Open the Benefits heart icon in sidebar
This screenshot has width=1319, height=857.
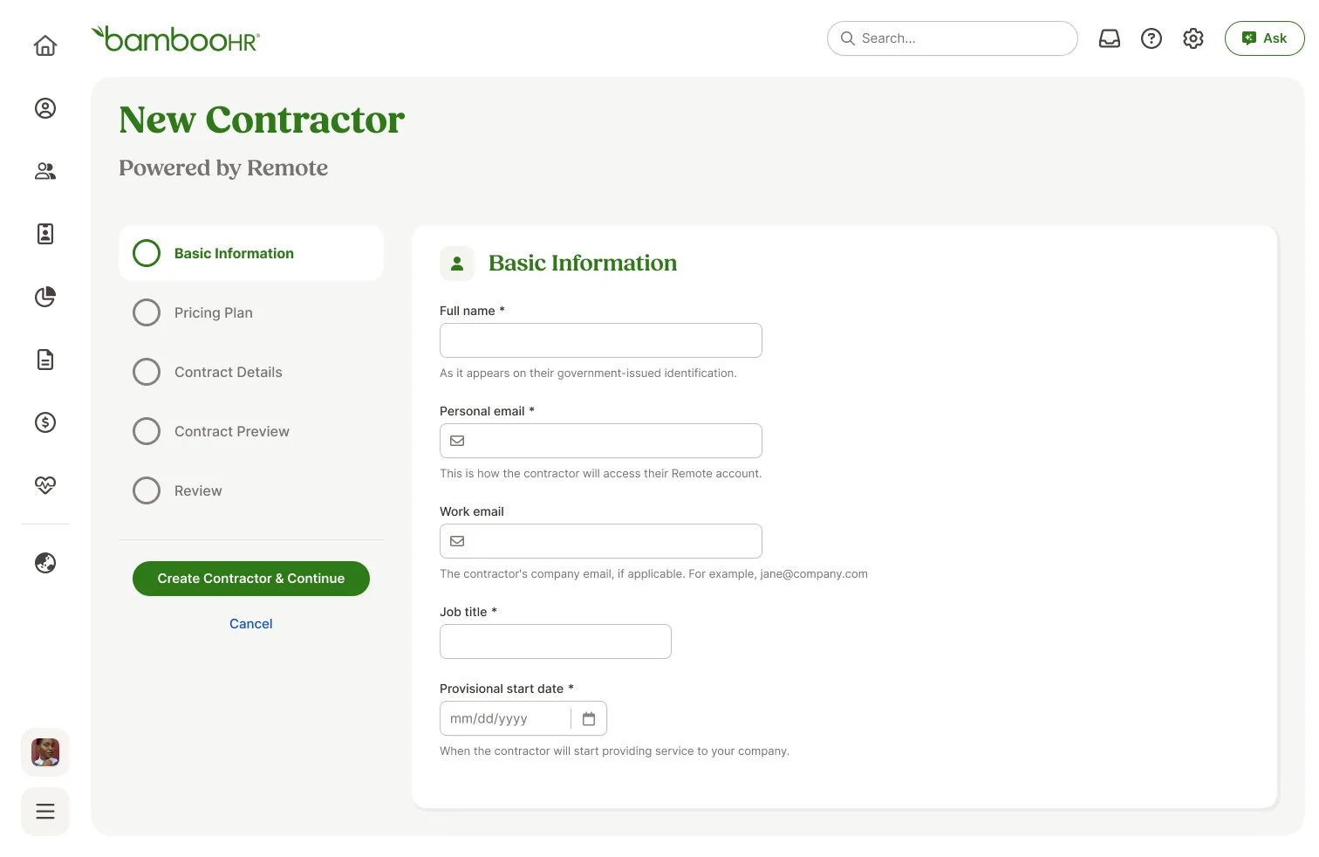click(x=45, y=485)
